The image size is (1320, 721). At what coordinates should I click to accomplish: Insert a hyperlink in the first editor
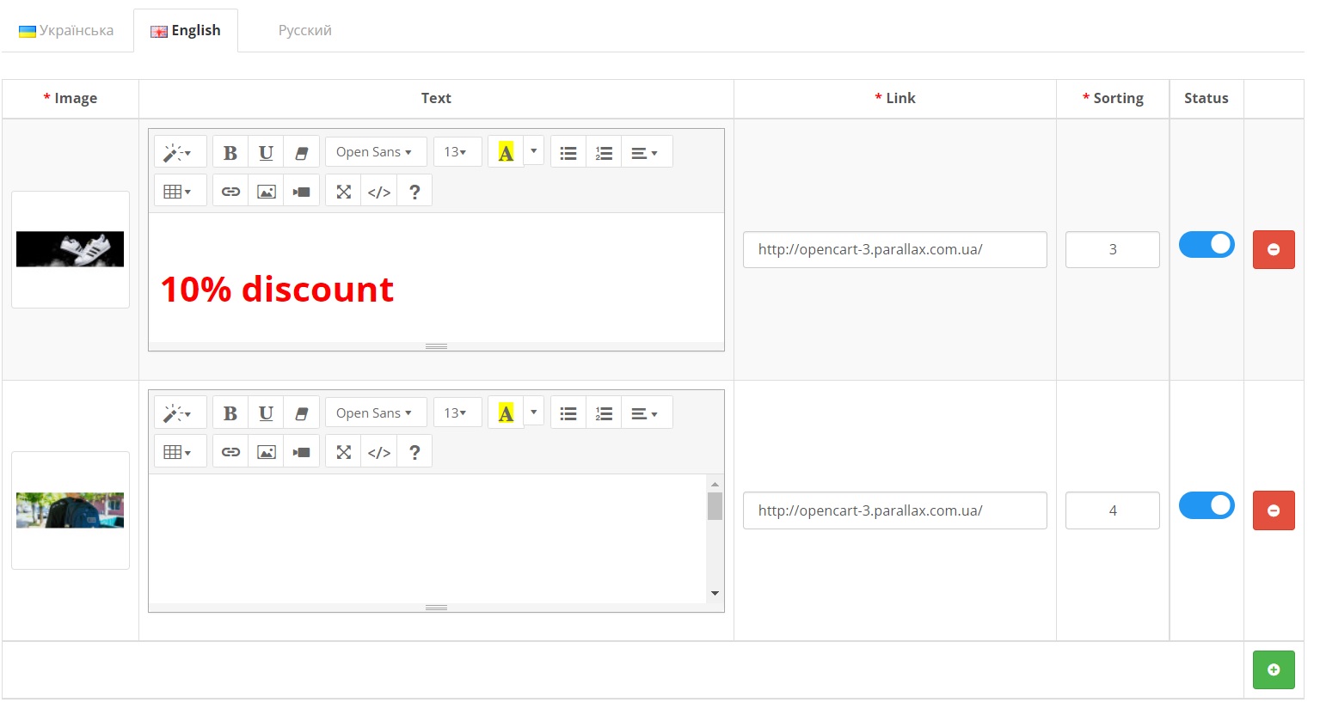tap(230, 190)
